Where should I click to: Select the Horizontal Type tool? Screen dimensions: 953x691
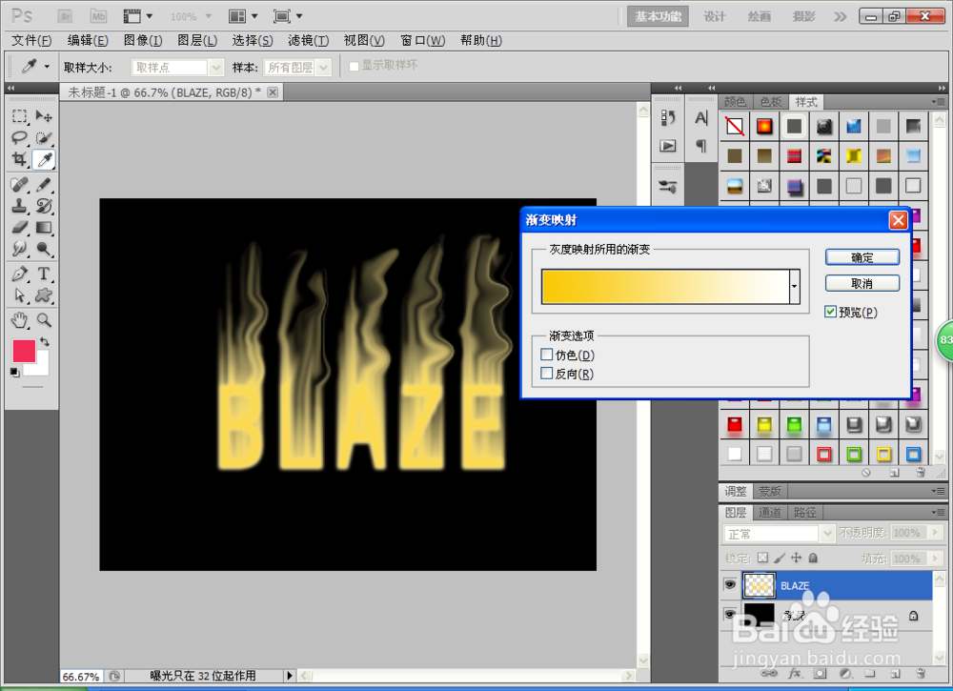click(x=44, y=274)
